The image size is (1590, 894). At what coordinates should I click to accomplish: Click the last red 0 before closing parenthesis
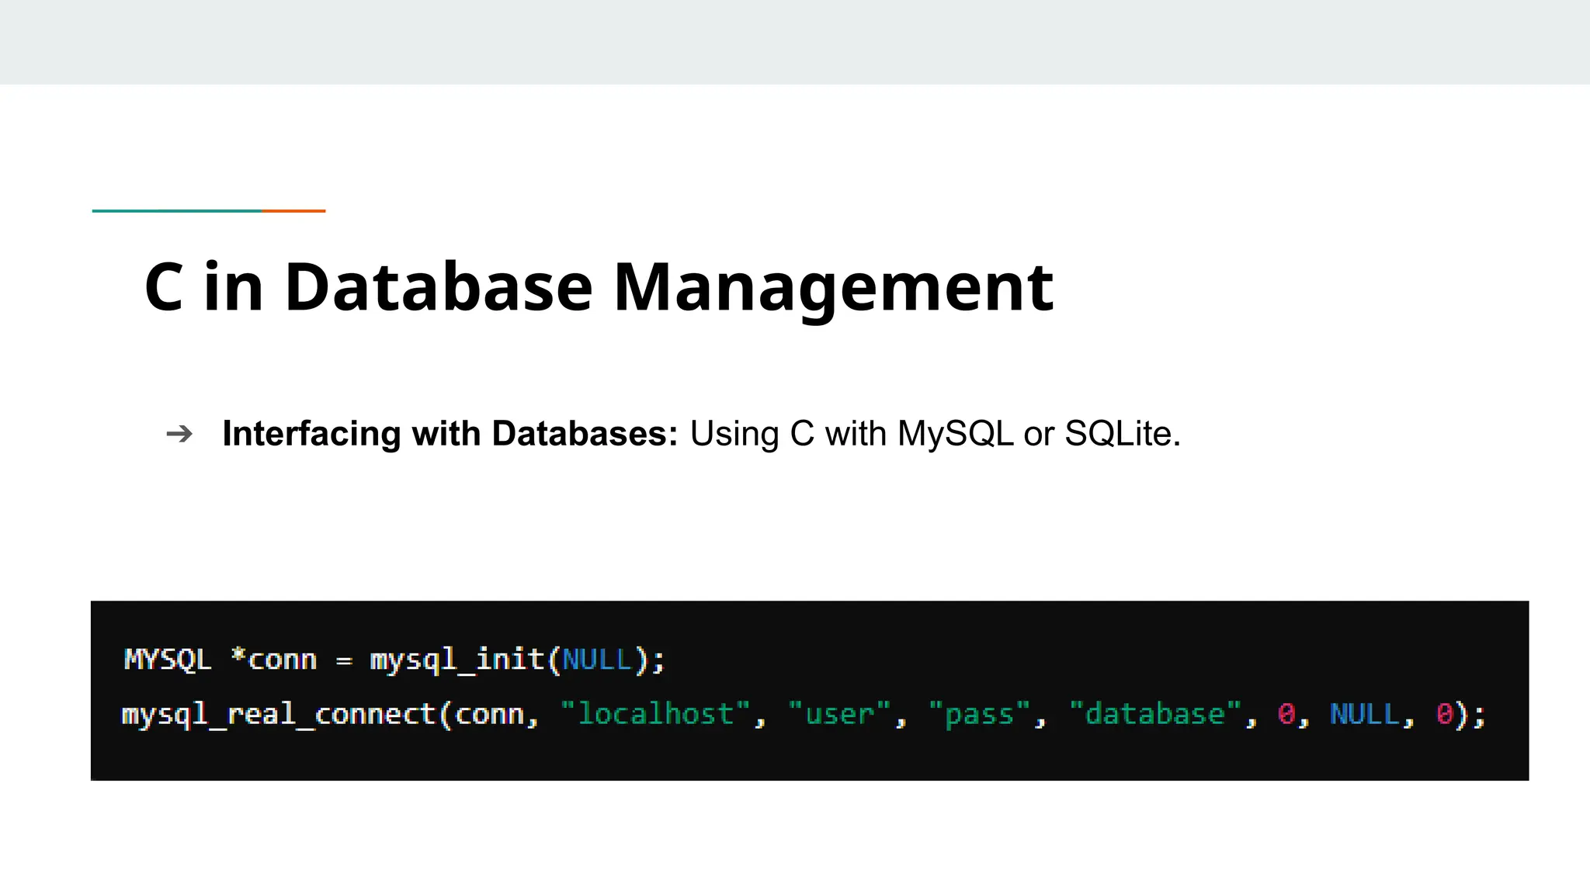1444,715
